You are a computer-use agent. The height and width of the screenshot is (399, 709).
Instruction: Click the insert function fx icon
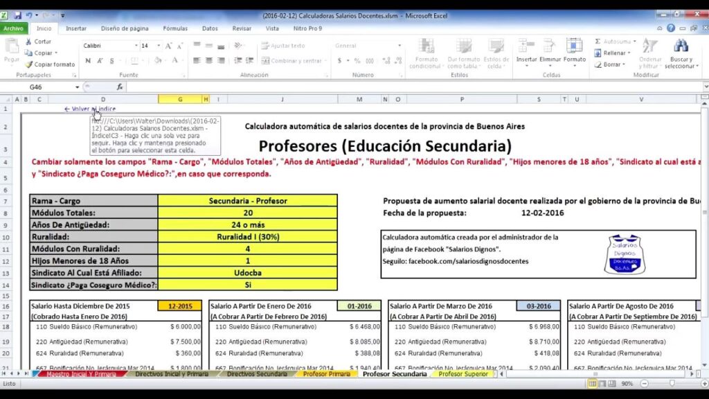point(120,87)
